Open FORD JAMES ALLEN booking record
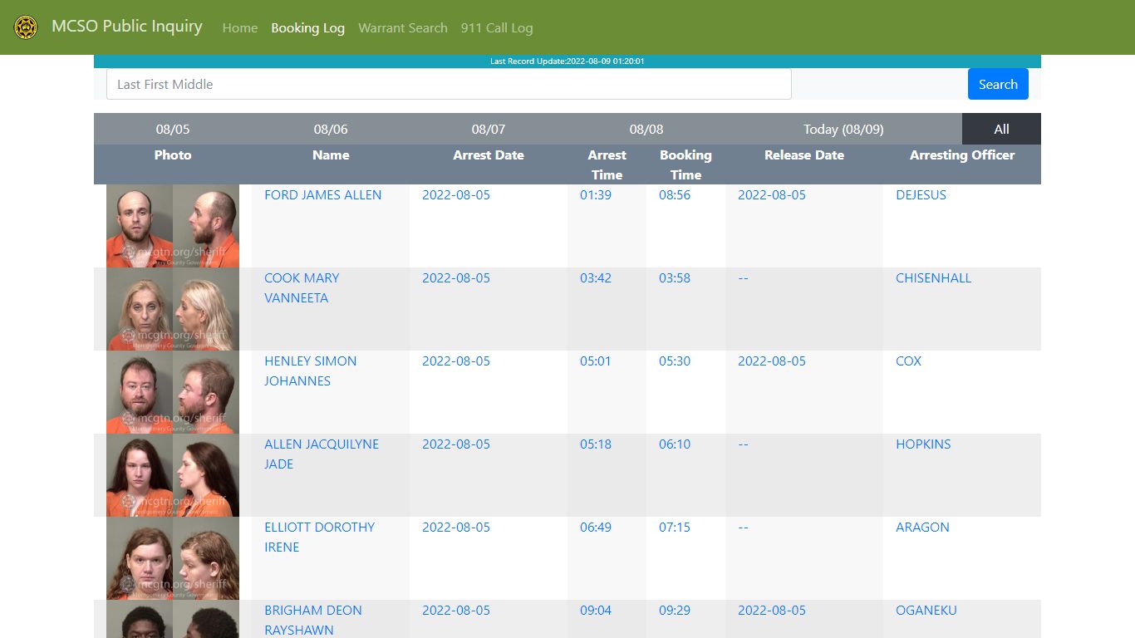 pos(322,194)
